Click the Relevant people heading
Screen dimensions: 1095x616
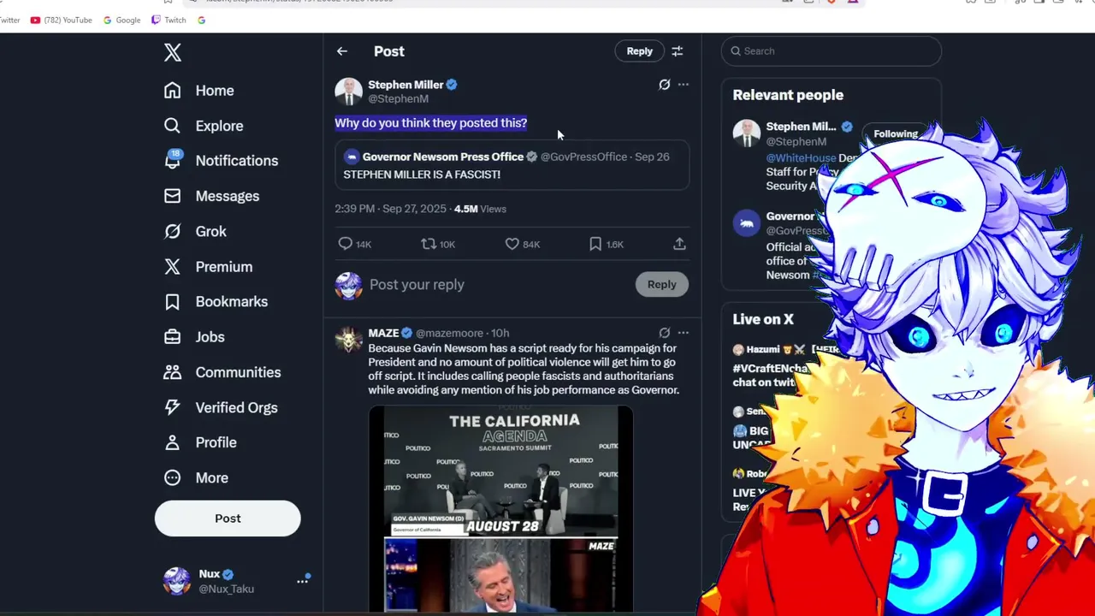pyautogui.click(x=788, y=95)
